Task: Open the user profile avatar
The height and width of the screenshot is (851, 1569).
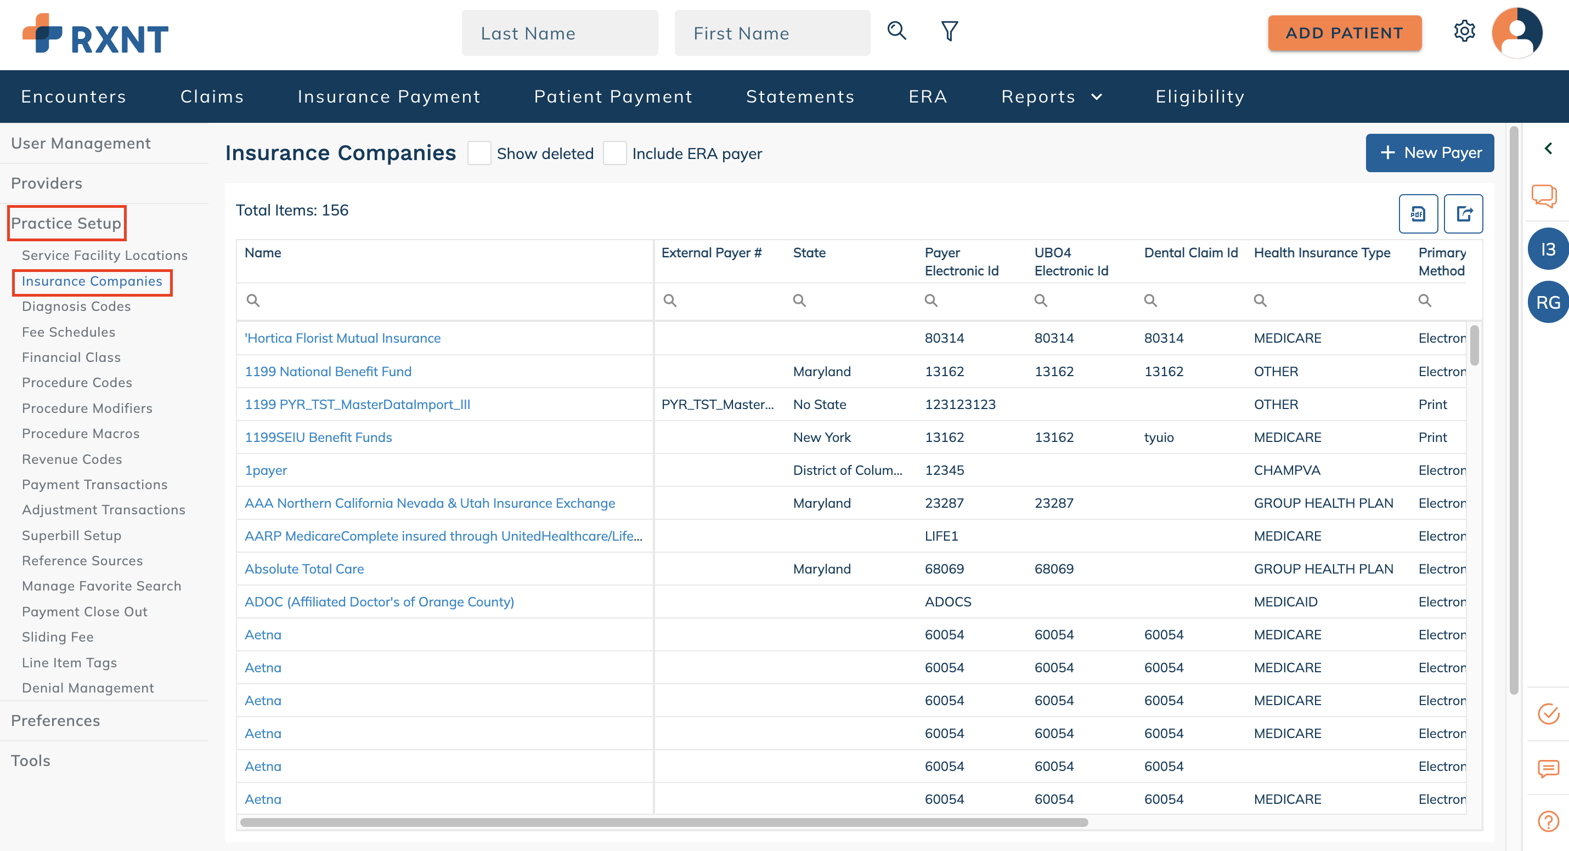Action: (x=1517, y=33)
